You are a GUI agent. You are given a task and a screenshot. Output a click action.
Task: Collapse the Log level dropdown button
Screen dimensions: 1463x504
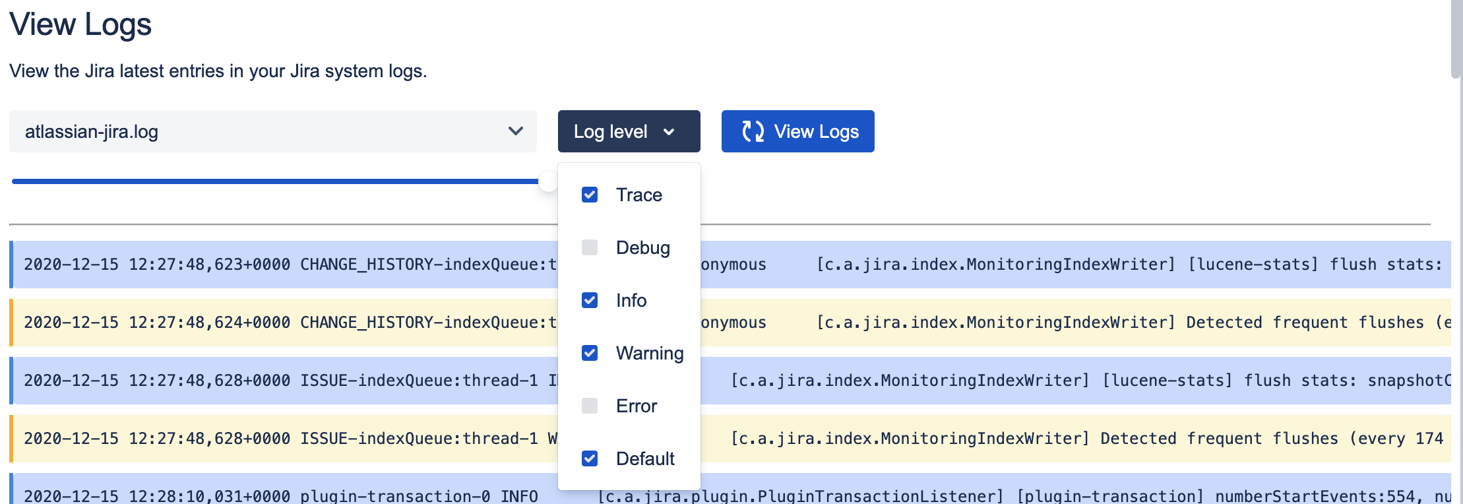629,131
